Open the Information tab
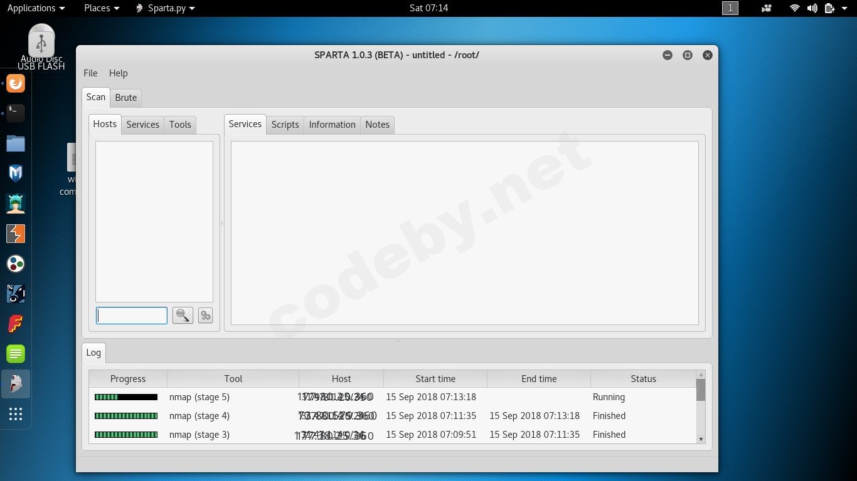 333,125
